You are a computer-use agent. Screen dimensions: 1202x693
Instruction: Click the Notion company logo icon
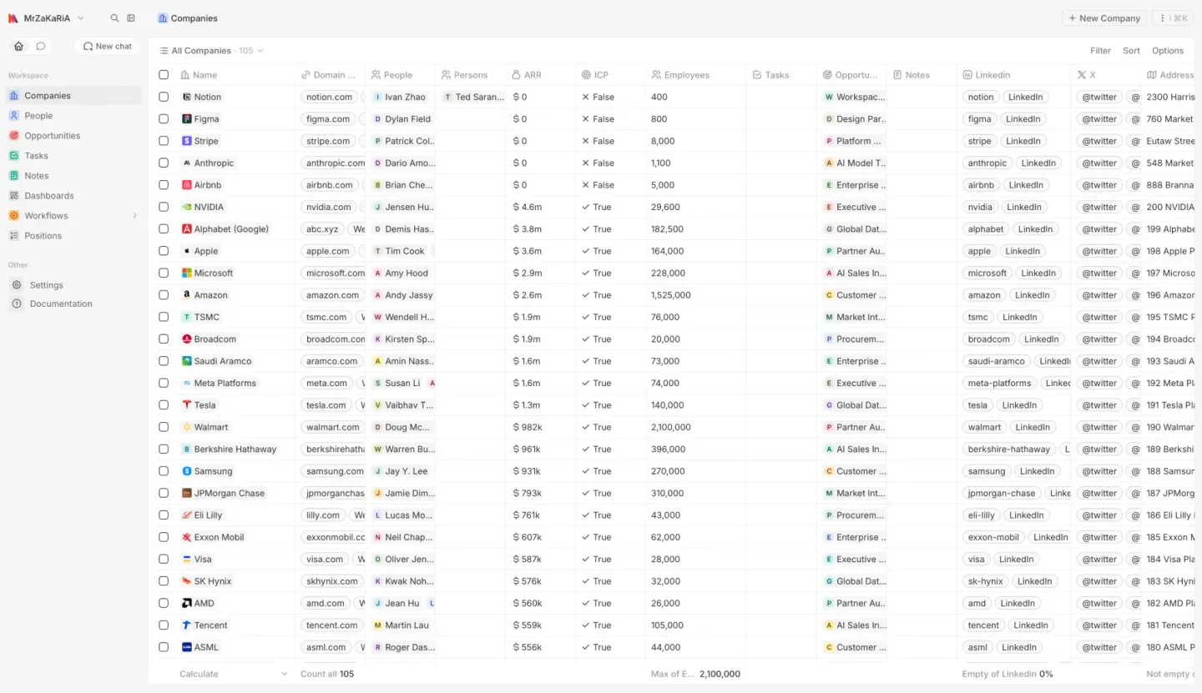tap(187, 97)
